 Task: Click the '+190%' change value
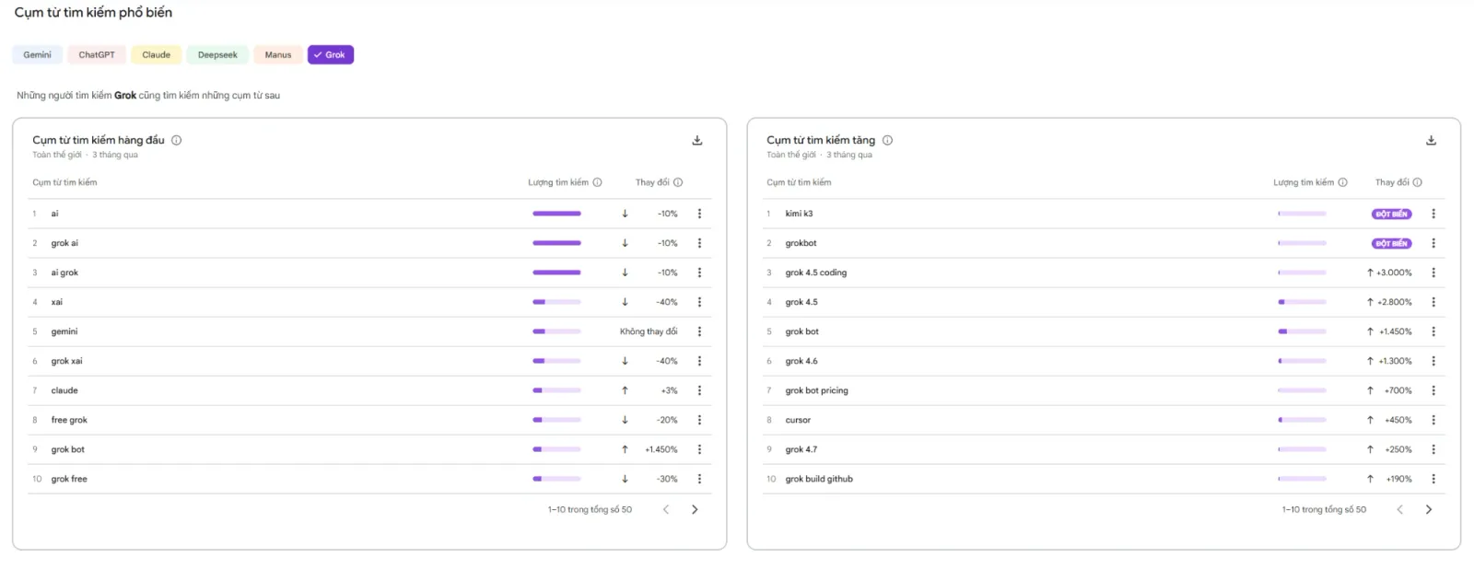tap(1398, 479)
